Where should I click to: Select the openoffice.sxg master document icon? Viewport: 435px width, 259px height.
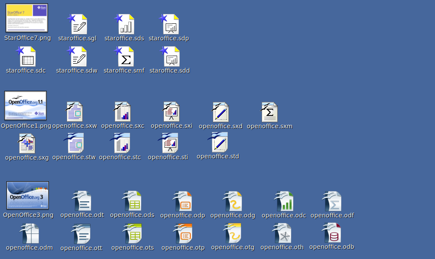pyautogui.click(x=27, y=144)
